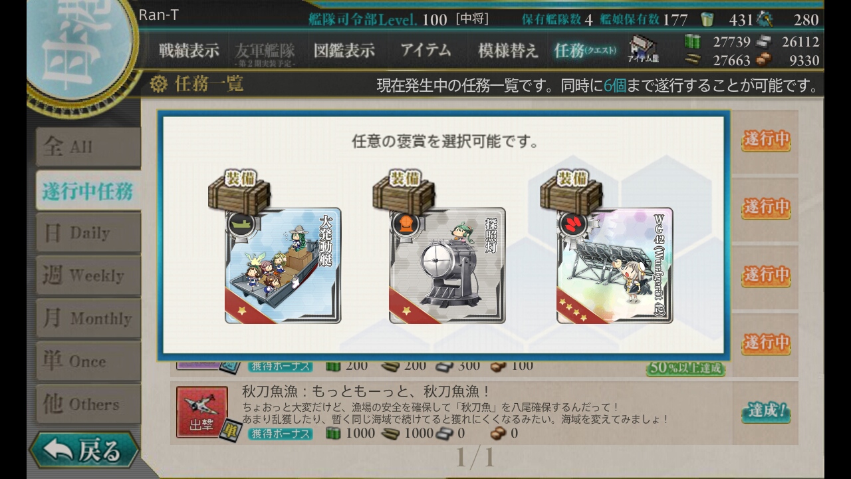
Task: Click the instant repair bucket icon
Action: (707, 19)
